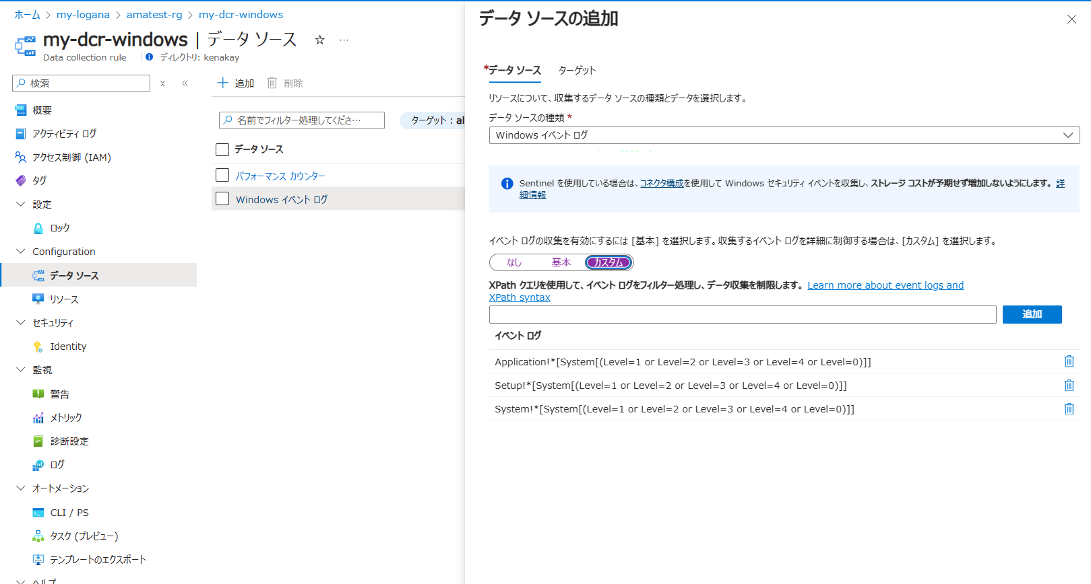
Task: Check the パフォーマンス カウンター row checkbox
Action: pos(222,175)
